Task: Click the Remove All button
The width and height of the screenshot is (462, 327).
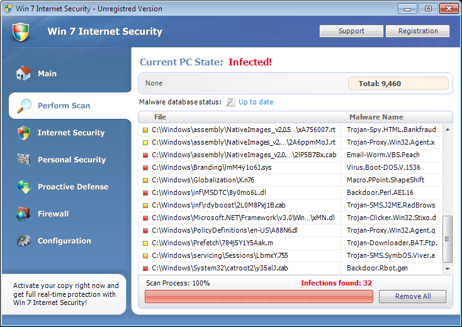Action: (412, 296)
